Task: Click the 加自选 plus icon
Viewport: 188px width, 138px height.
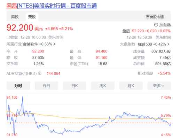Action: pos(156,25)
